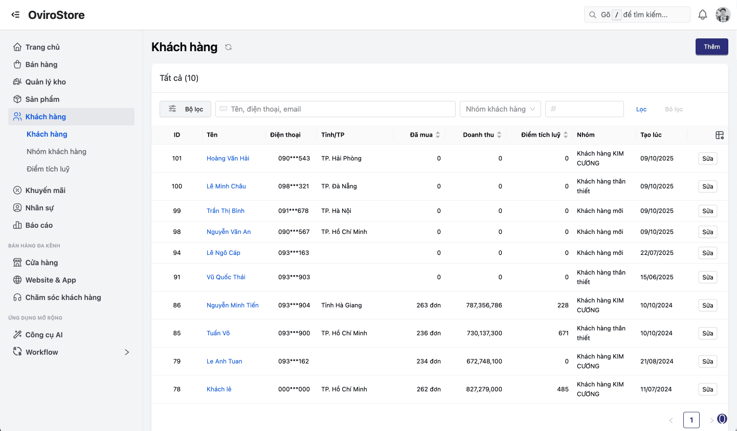Click the Tên, điện thoại, email search field

(x=335, y=109)
